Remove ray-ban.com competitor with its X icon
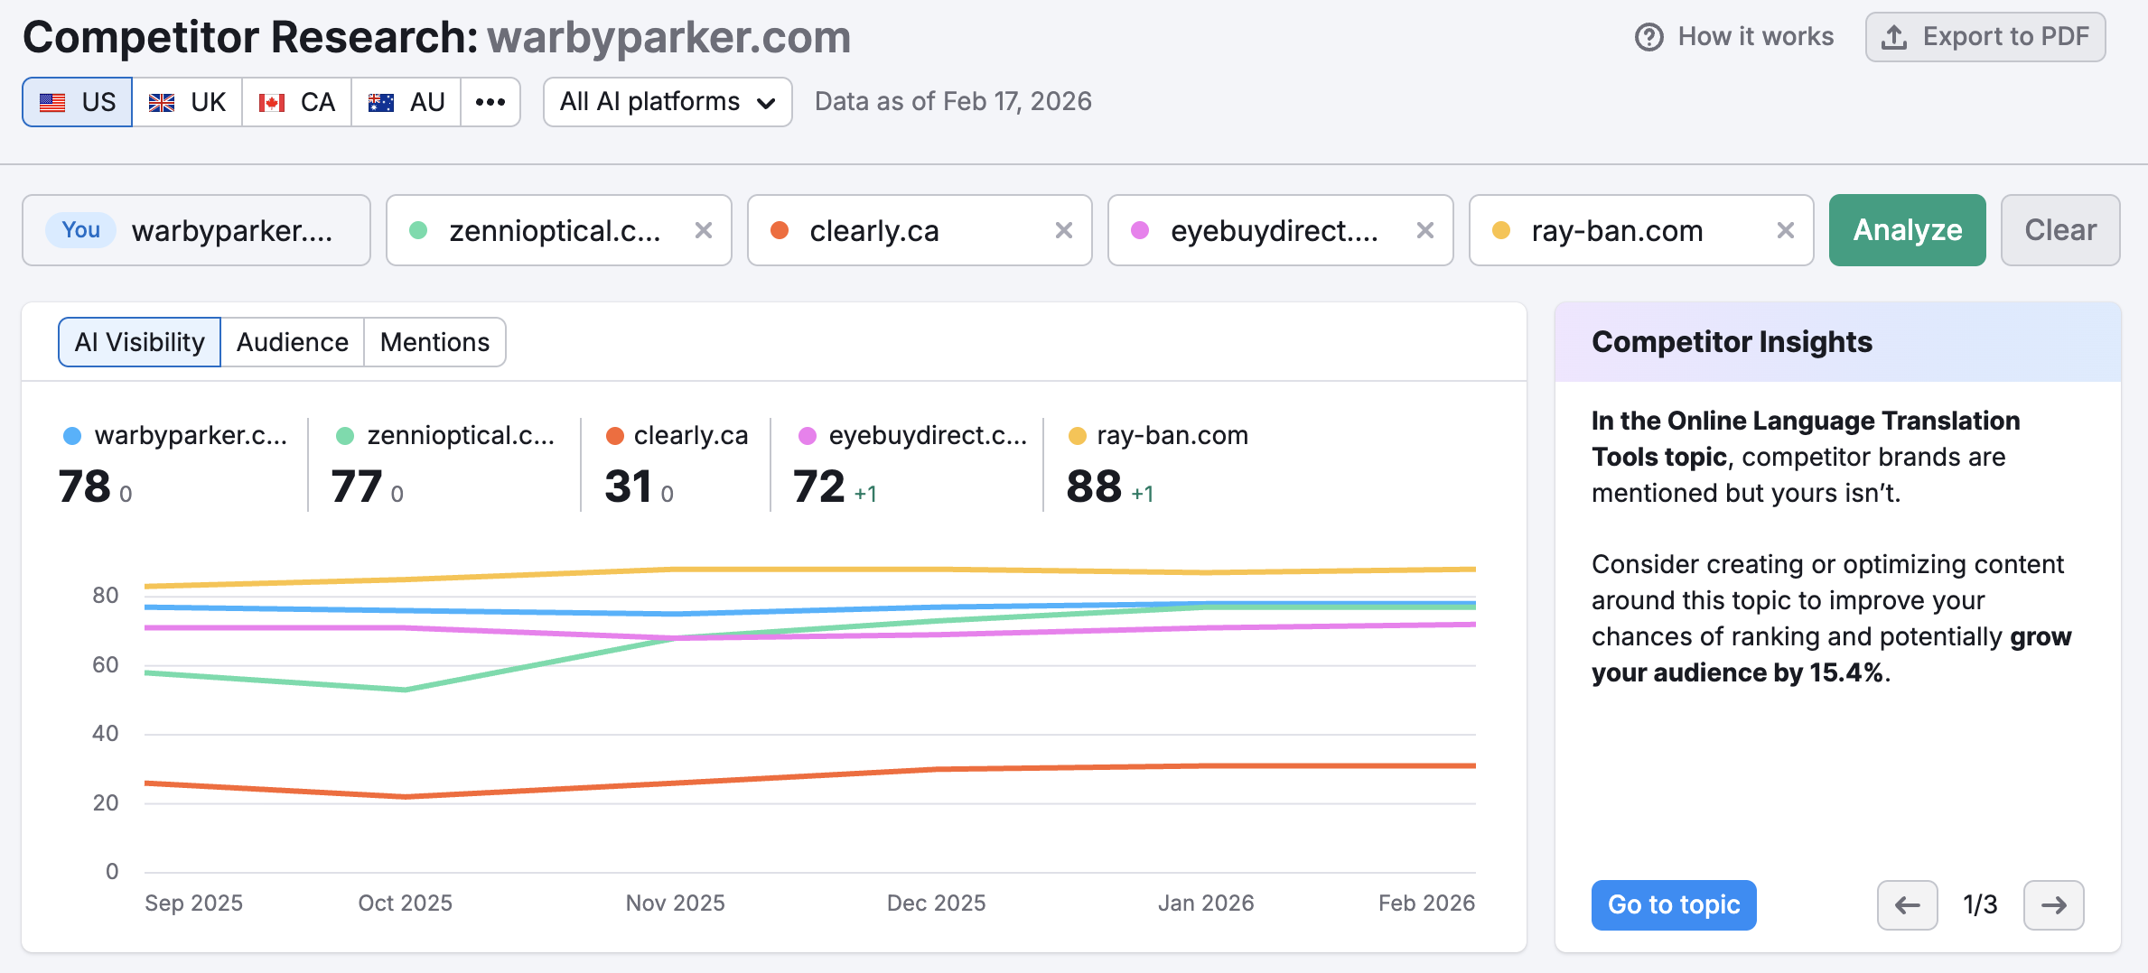 click(1785, 230)
